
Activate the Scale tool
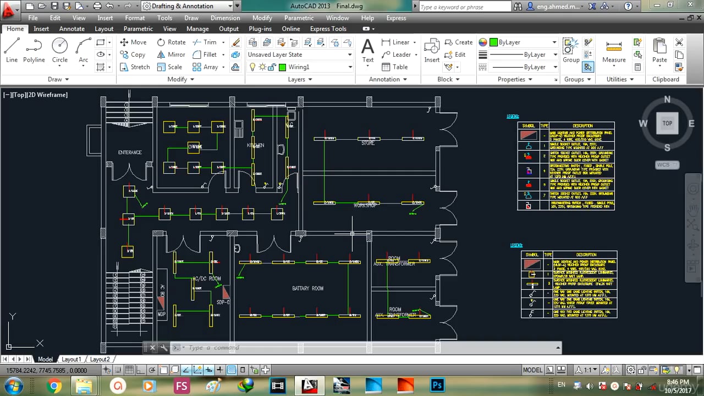169,67
